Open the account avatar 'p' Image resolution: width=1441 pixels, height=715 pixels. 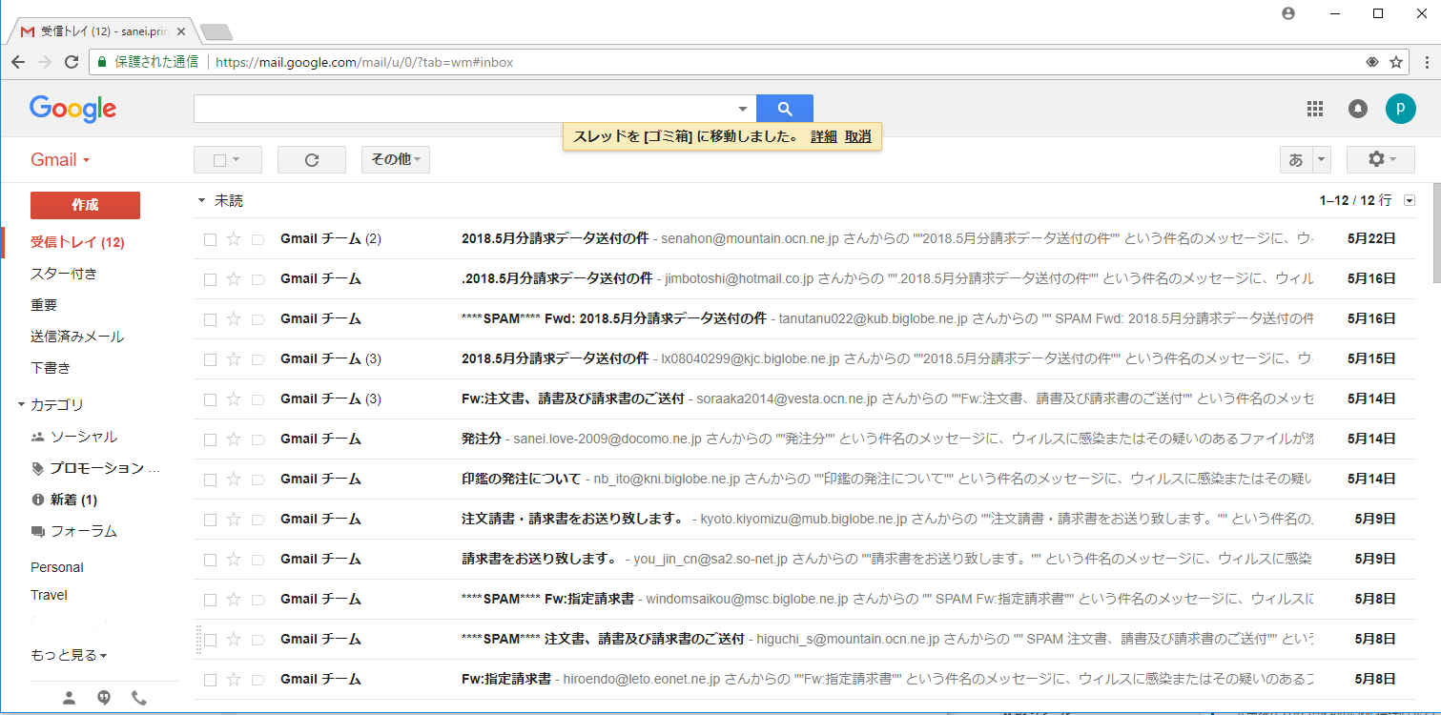click(1400, 109)
